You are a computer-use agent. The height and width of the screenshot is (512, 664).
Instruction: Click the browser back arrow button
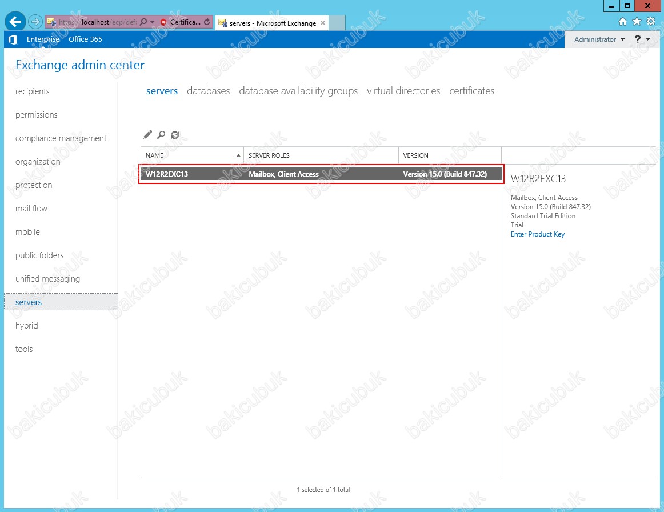pos(15,22)
